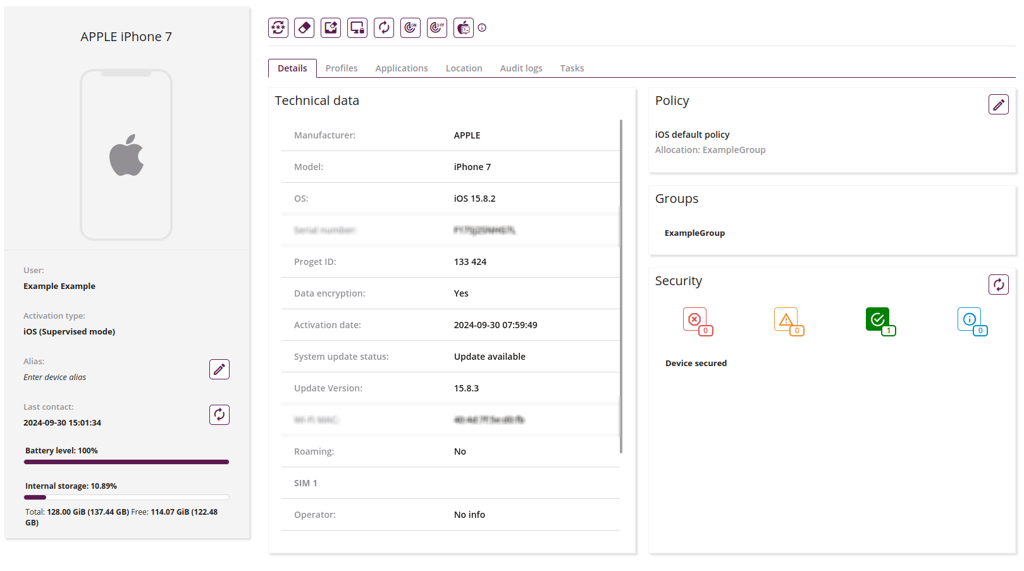Click the refresh device toolbar icon

[x=384, y=28]
